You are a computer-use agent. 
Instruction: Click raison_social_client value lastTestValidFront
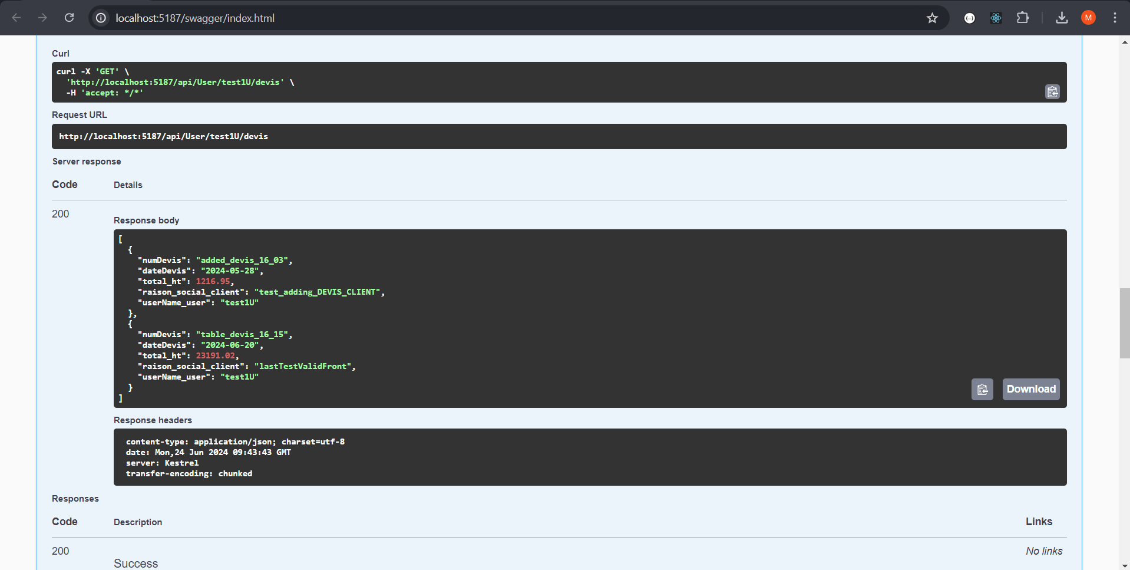[303, 366]
